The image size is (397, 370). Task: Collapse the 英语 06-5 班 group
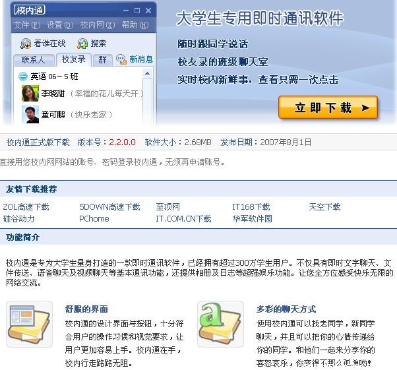(23, 77)
